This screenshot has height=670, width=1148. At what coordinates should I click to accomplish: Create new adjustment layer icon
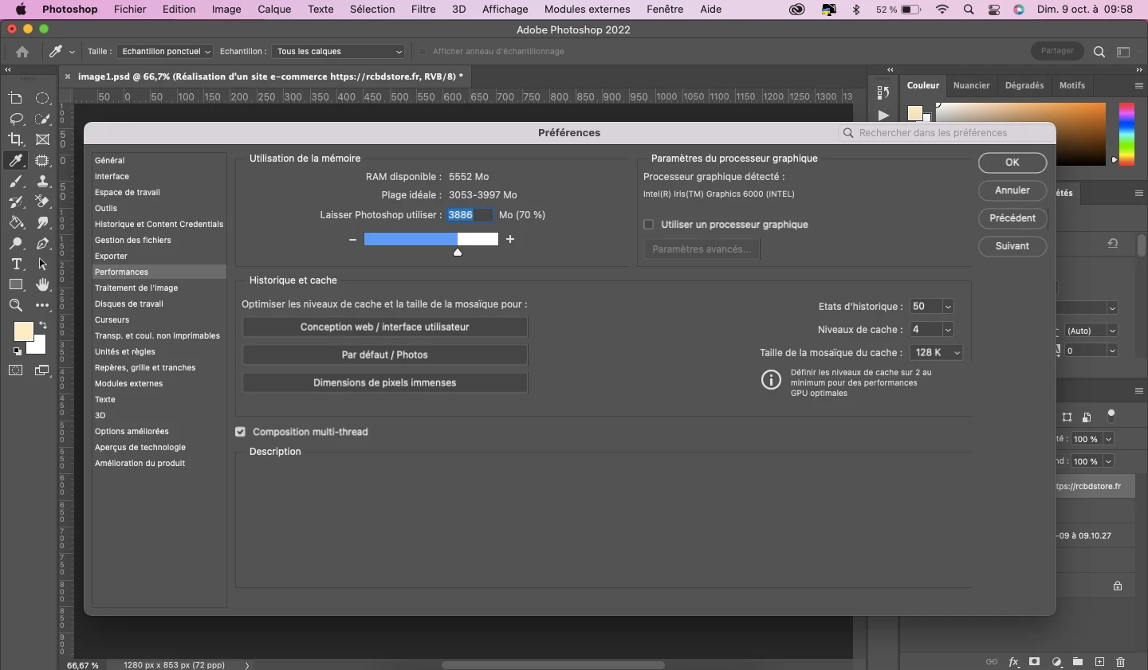(x=1056, y=662)
